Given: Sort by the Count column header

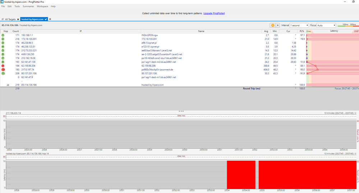Looking at the screenshot, I should [x=15, y=31].
